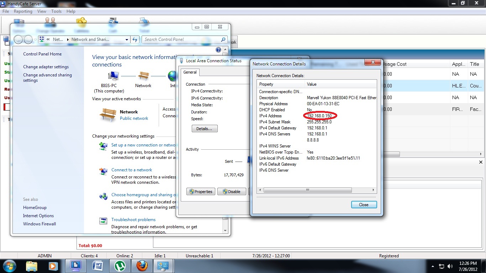Select the 255.255.255.0 subnet mask value
Viewport: 486px width, 273px height.
[x=319, y=122]
